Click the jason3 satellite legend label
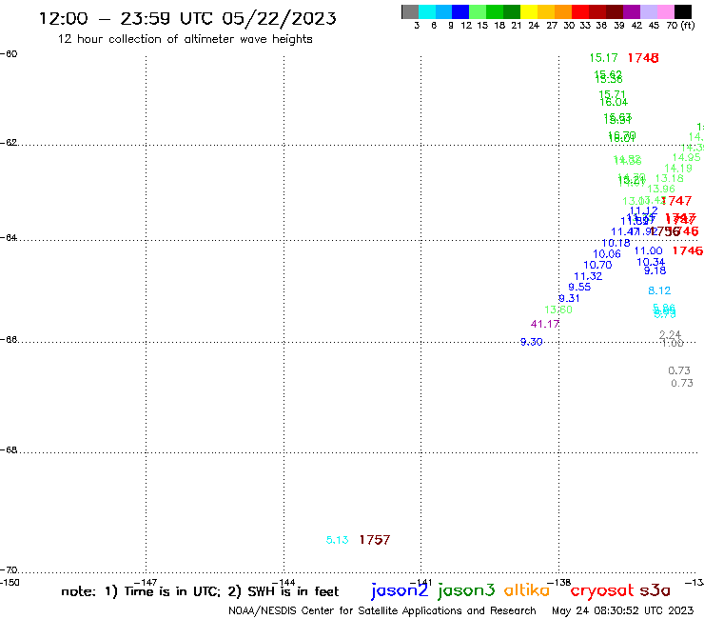This screenshot has width=704, height=619. pos(466,590)
